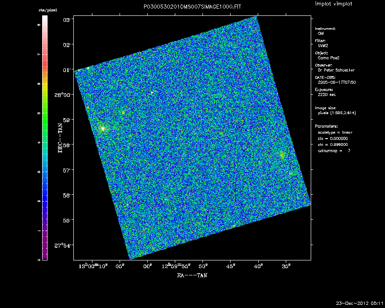Click the white top of the colour bar

point(45,18)
